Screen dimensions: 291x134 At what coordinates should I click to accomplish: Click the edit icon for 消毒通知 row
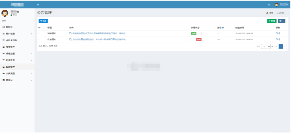coord(277,33)
